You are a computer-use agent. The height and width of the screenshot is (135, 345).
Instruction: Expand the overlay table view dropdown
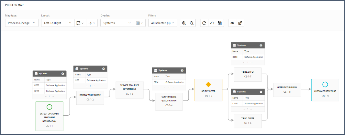(139, 23)
